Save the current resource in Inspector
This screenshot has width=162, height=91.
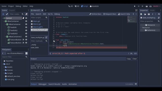149,14
